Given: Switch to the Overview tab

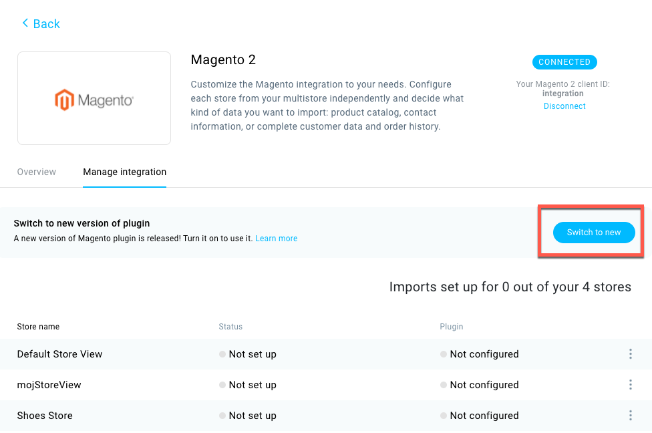Looking at the screenshot, I should [37, 172].
